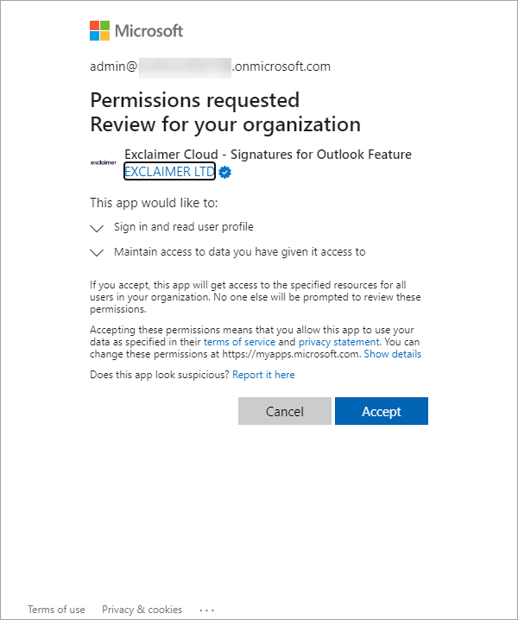Image resolution: width=518 pixels, height=620 pixels.
Task: Click the Exclaimer app logo
Action: (104, 162)
